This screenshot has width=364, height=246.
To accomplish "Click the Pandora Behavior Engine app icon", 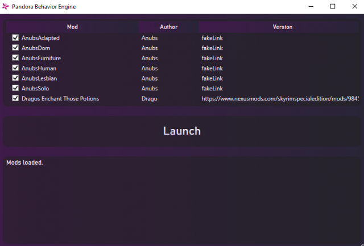I will 6,6.
